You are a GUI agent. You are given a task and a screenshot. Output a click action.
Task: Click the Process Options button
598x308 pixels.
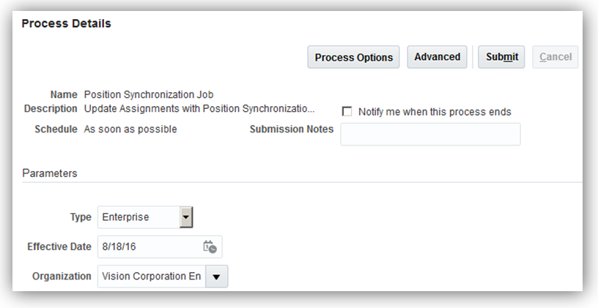click(353, 58)
